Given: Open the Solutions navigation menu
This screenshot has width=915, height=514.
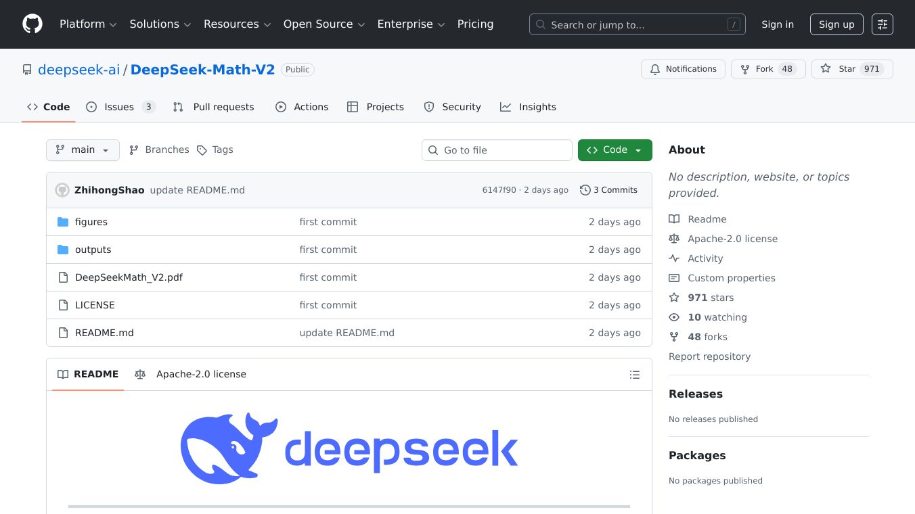Looking at the screenshot, I should coord(160,24).
